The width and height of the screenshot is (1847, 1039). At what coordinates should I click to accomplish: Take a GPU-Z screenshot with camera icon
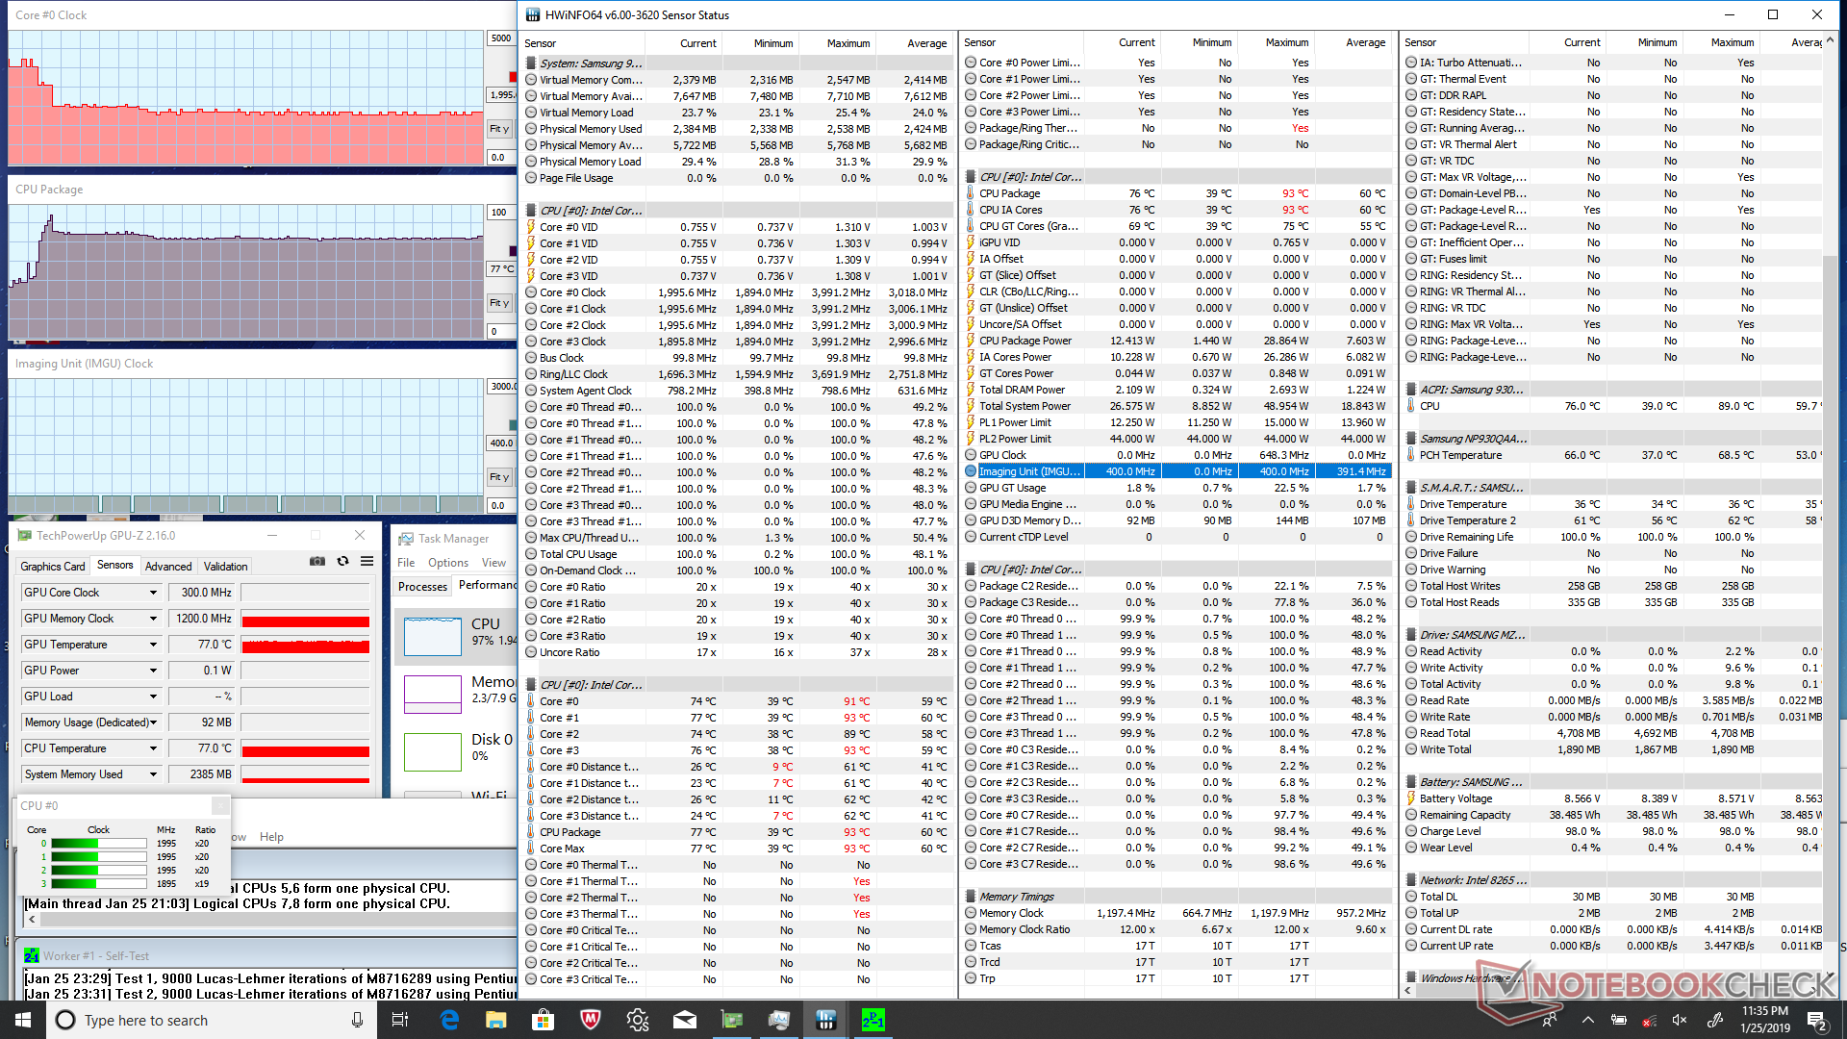(x=317, y=562)
